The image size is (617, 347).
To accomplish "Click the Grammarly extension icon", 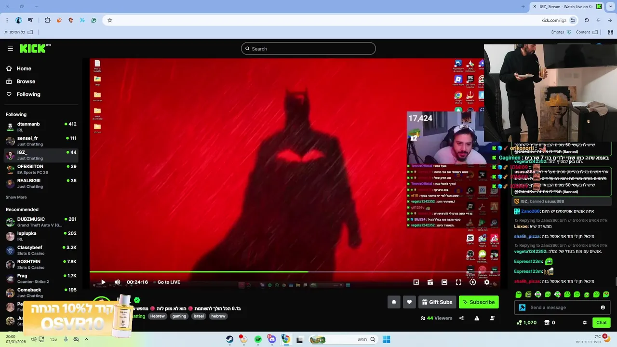I will click(x=94, y=20).
